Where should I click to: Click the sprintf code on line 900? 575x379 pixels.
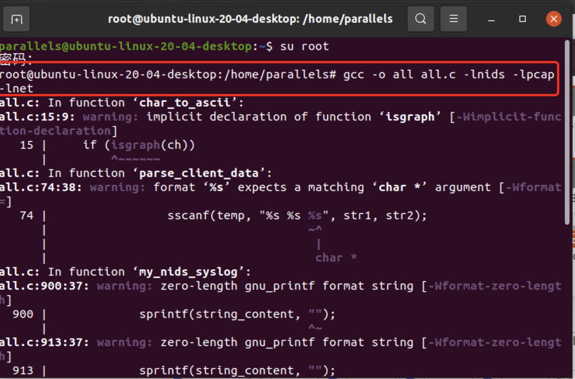point(237,314)
